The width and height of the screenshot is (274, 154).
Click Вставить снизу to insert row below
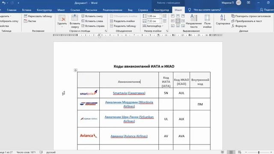(92, 16)
